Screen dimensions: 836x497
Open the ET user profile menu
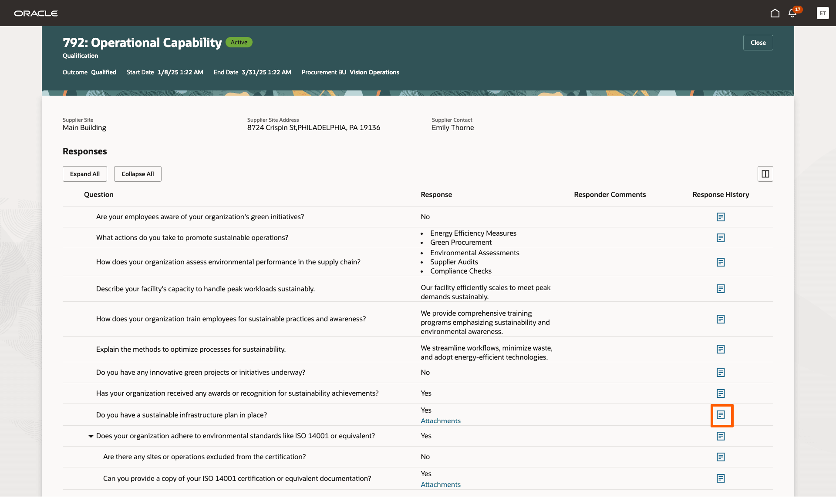(823, 13)
